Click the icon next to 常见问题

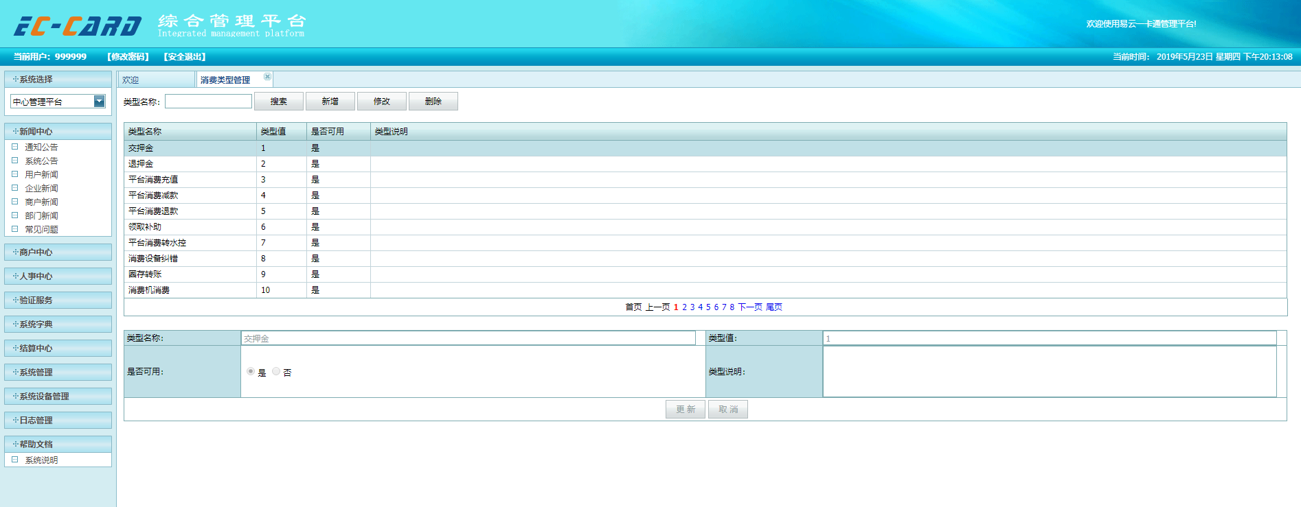(15, 229)
